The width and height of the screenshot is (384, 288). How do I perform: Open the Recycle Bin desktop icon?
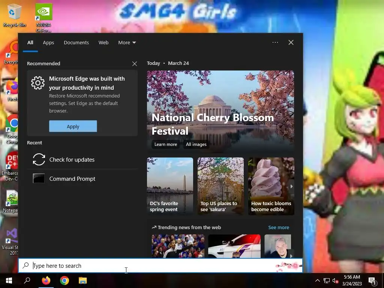pyautogui.click(x=14, y=15)
